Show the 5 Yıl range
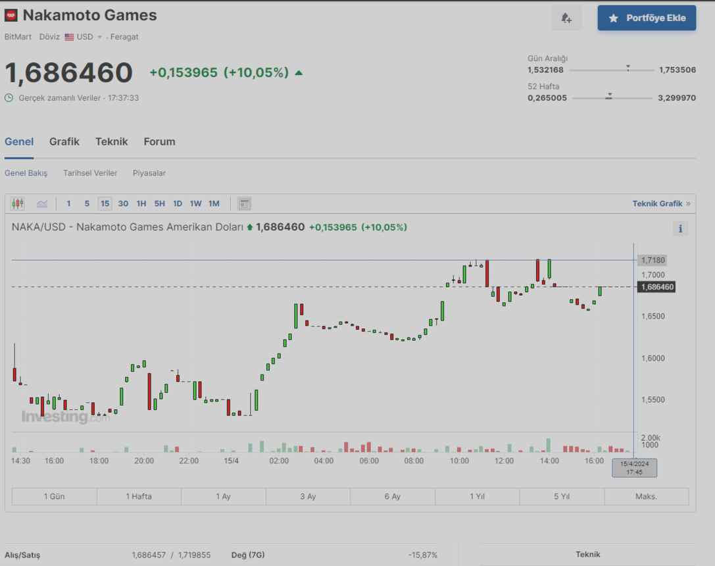715x566 pixels. [562, 496]
